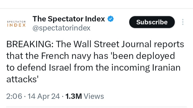Image resolution: width=193 pixels, height=108 pixels.
Task: Click the small SPECTATOR text in logo
Action: [16, 22]
